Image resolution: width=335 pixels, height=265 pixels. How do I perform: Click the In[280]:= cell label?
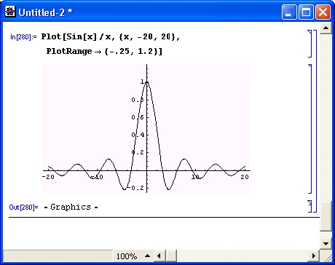(23, 37)
